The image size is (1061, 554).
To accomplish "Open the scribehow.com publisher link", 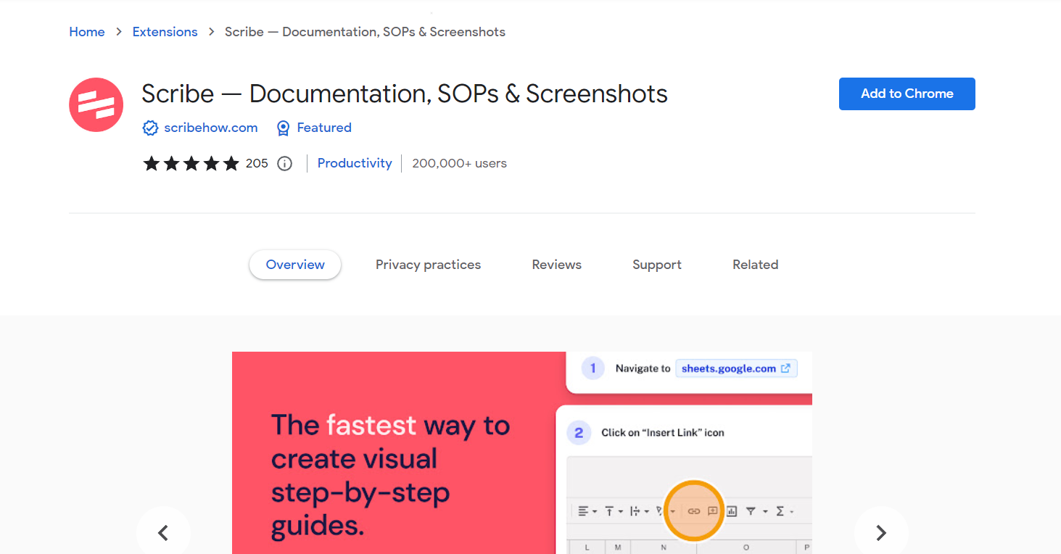I will click(x=211, y=128).
